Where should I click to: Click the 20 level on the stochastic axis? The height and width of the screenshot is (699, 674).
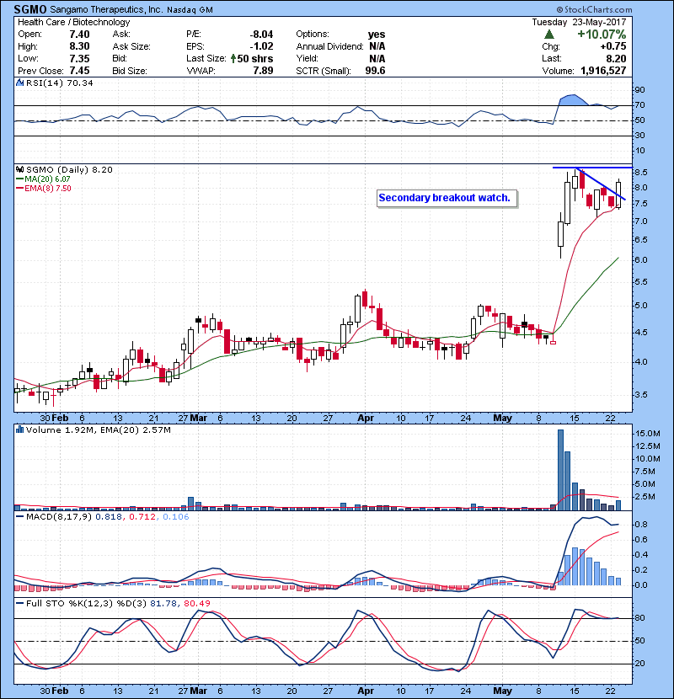(x=639, y=664)
